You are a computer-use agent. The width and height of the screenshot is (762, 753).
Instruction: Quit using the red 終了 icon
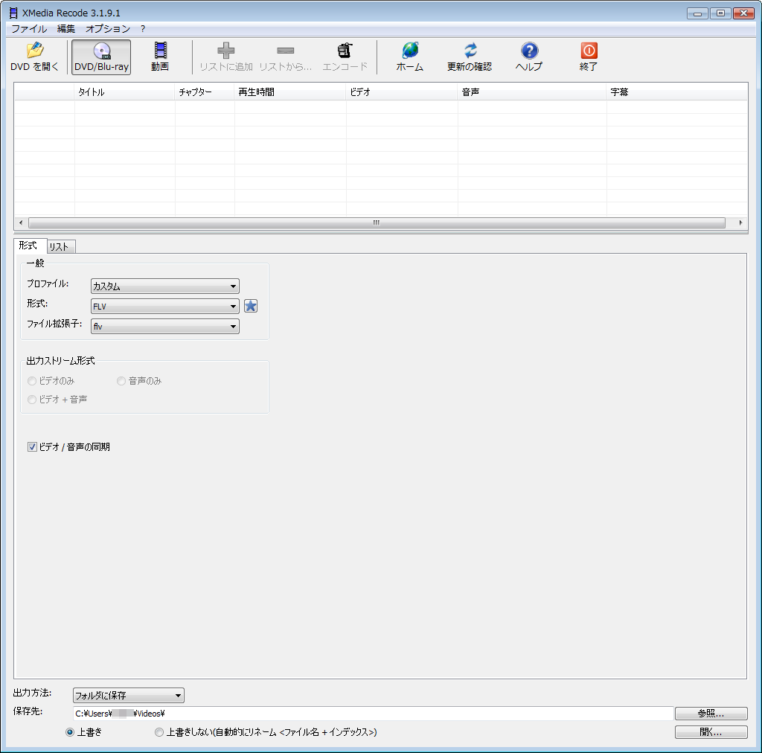pos(589,57)
